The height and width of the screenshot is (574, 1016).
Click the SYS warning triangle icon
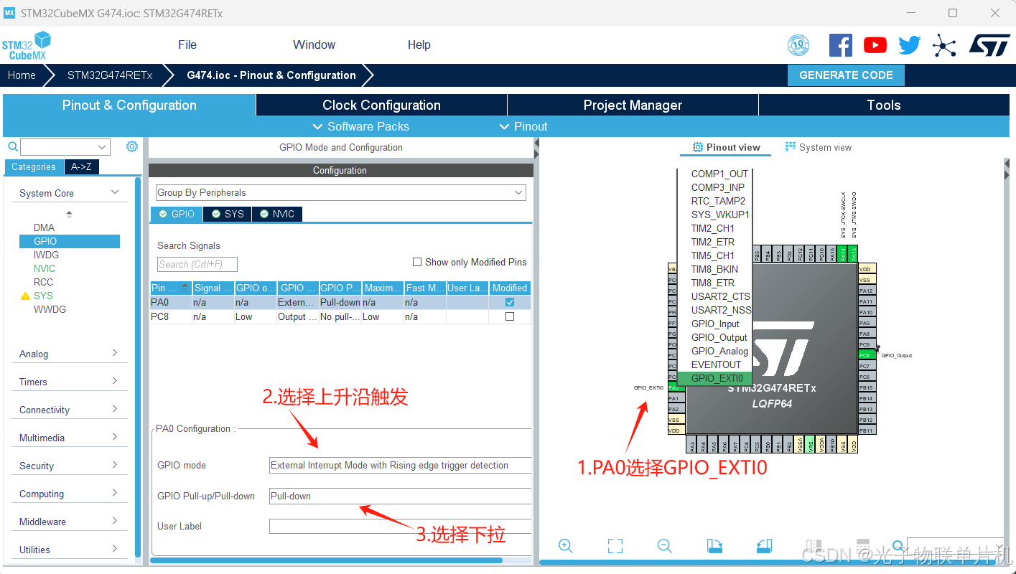25,296
